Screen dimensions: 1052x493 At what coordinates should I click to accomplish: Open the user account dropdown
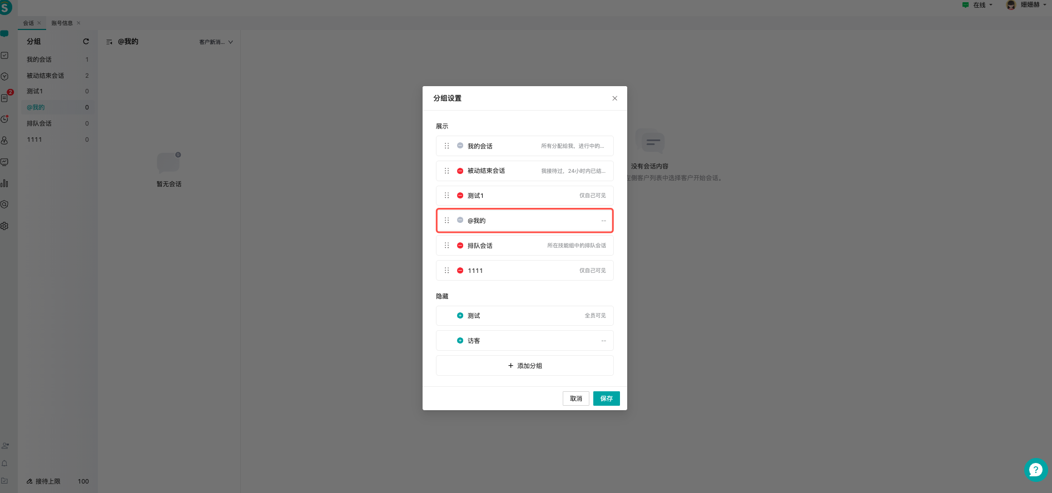[1026, 5]
